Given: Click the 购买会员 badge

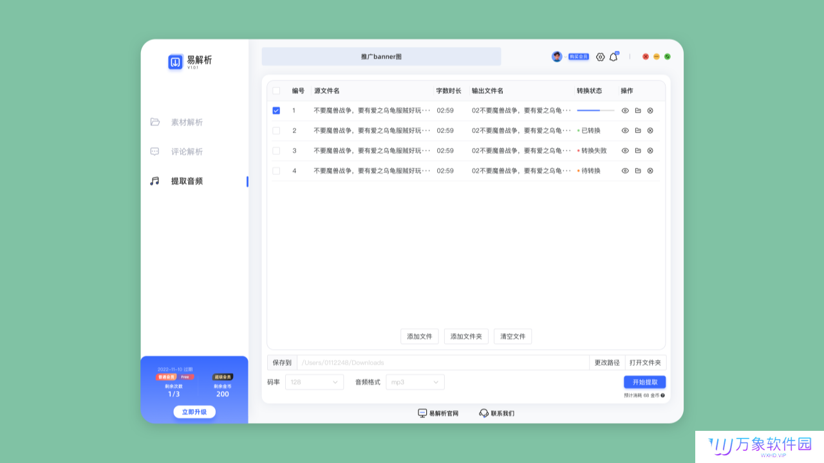Looking at the screenshot, I should point(579,57).
